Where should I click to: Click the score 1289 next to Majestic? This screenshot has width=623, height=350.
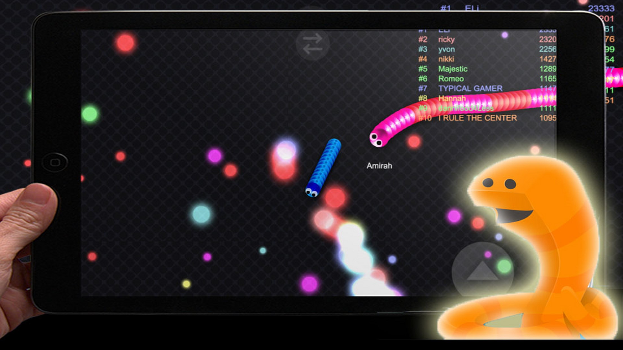tap(548, 69)
